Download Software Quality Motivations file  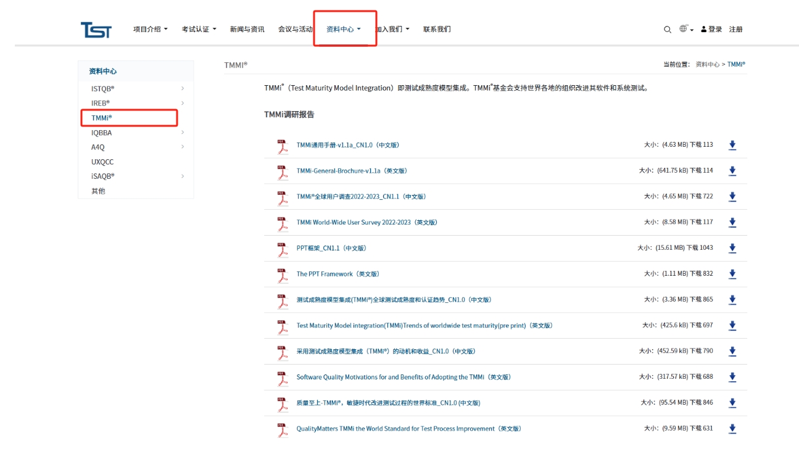(732, 377)
